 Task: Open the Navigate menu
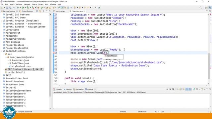point(27,4)
